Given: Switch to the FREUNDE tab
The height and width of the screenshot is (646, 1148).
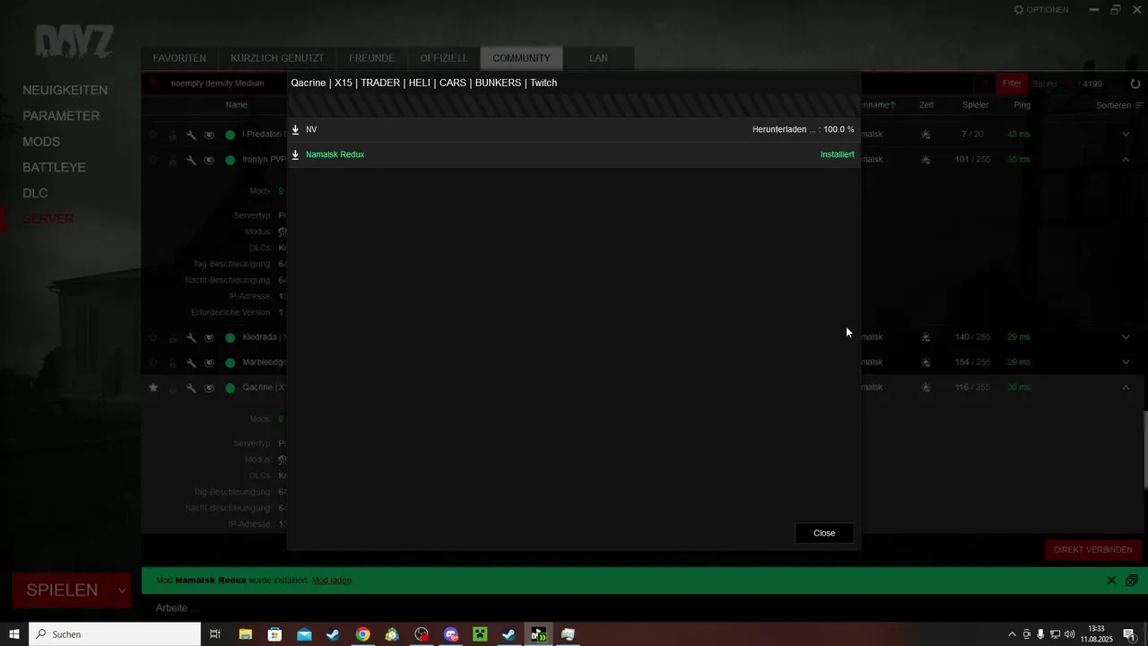Looking at the screenshot, I should pos(371,58).
